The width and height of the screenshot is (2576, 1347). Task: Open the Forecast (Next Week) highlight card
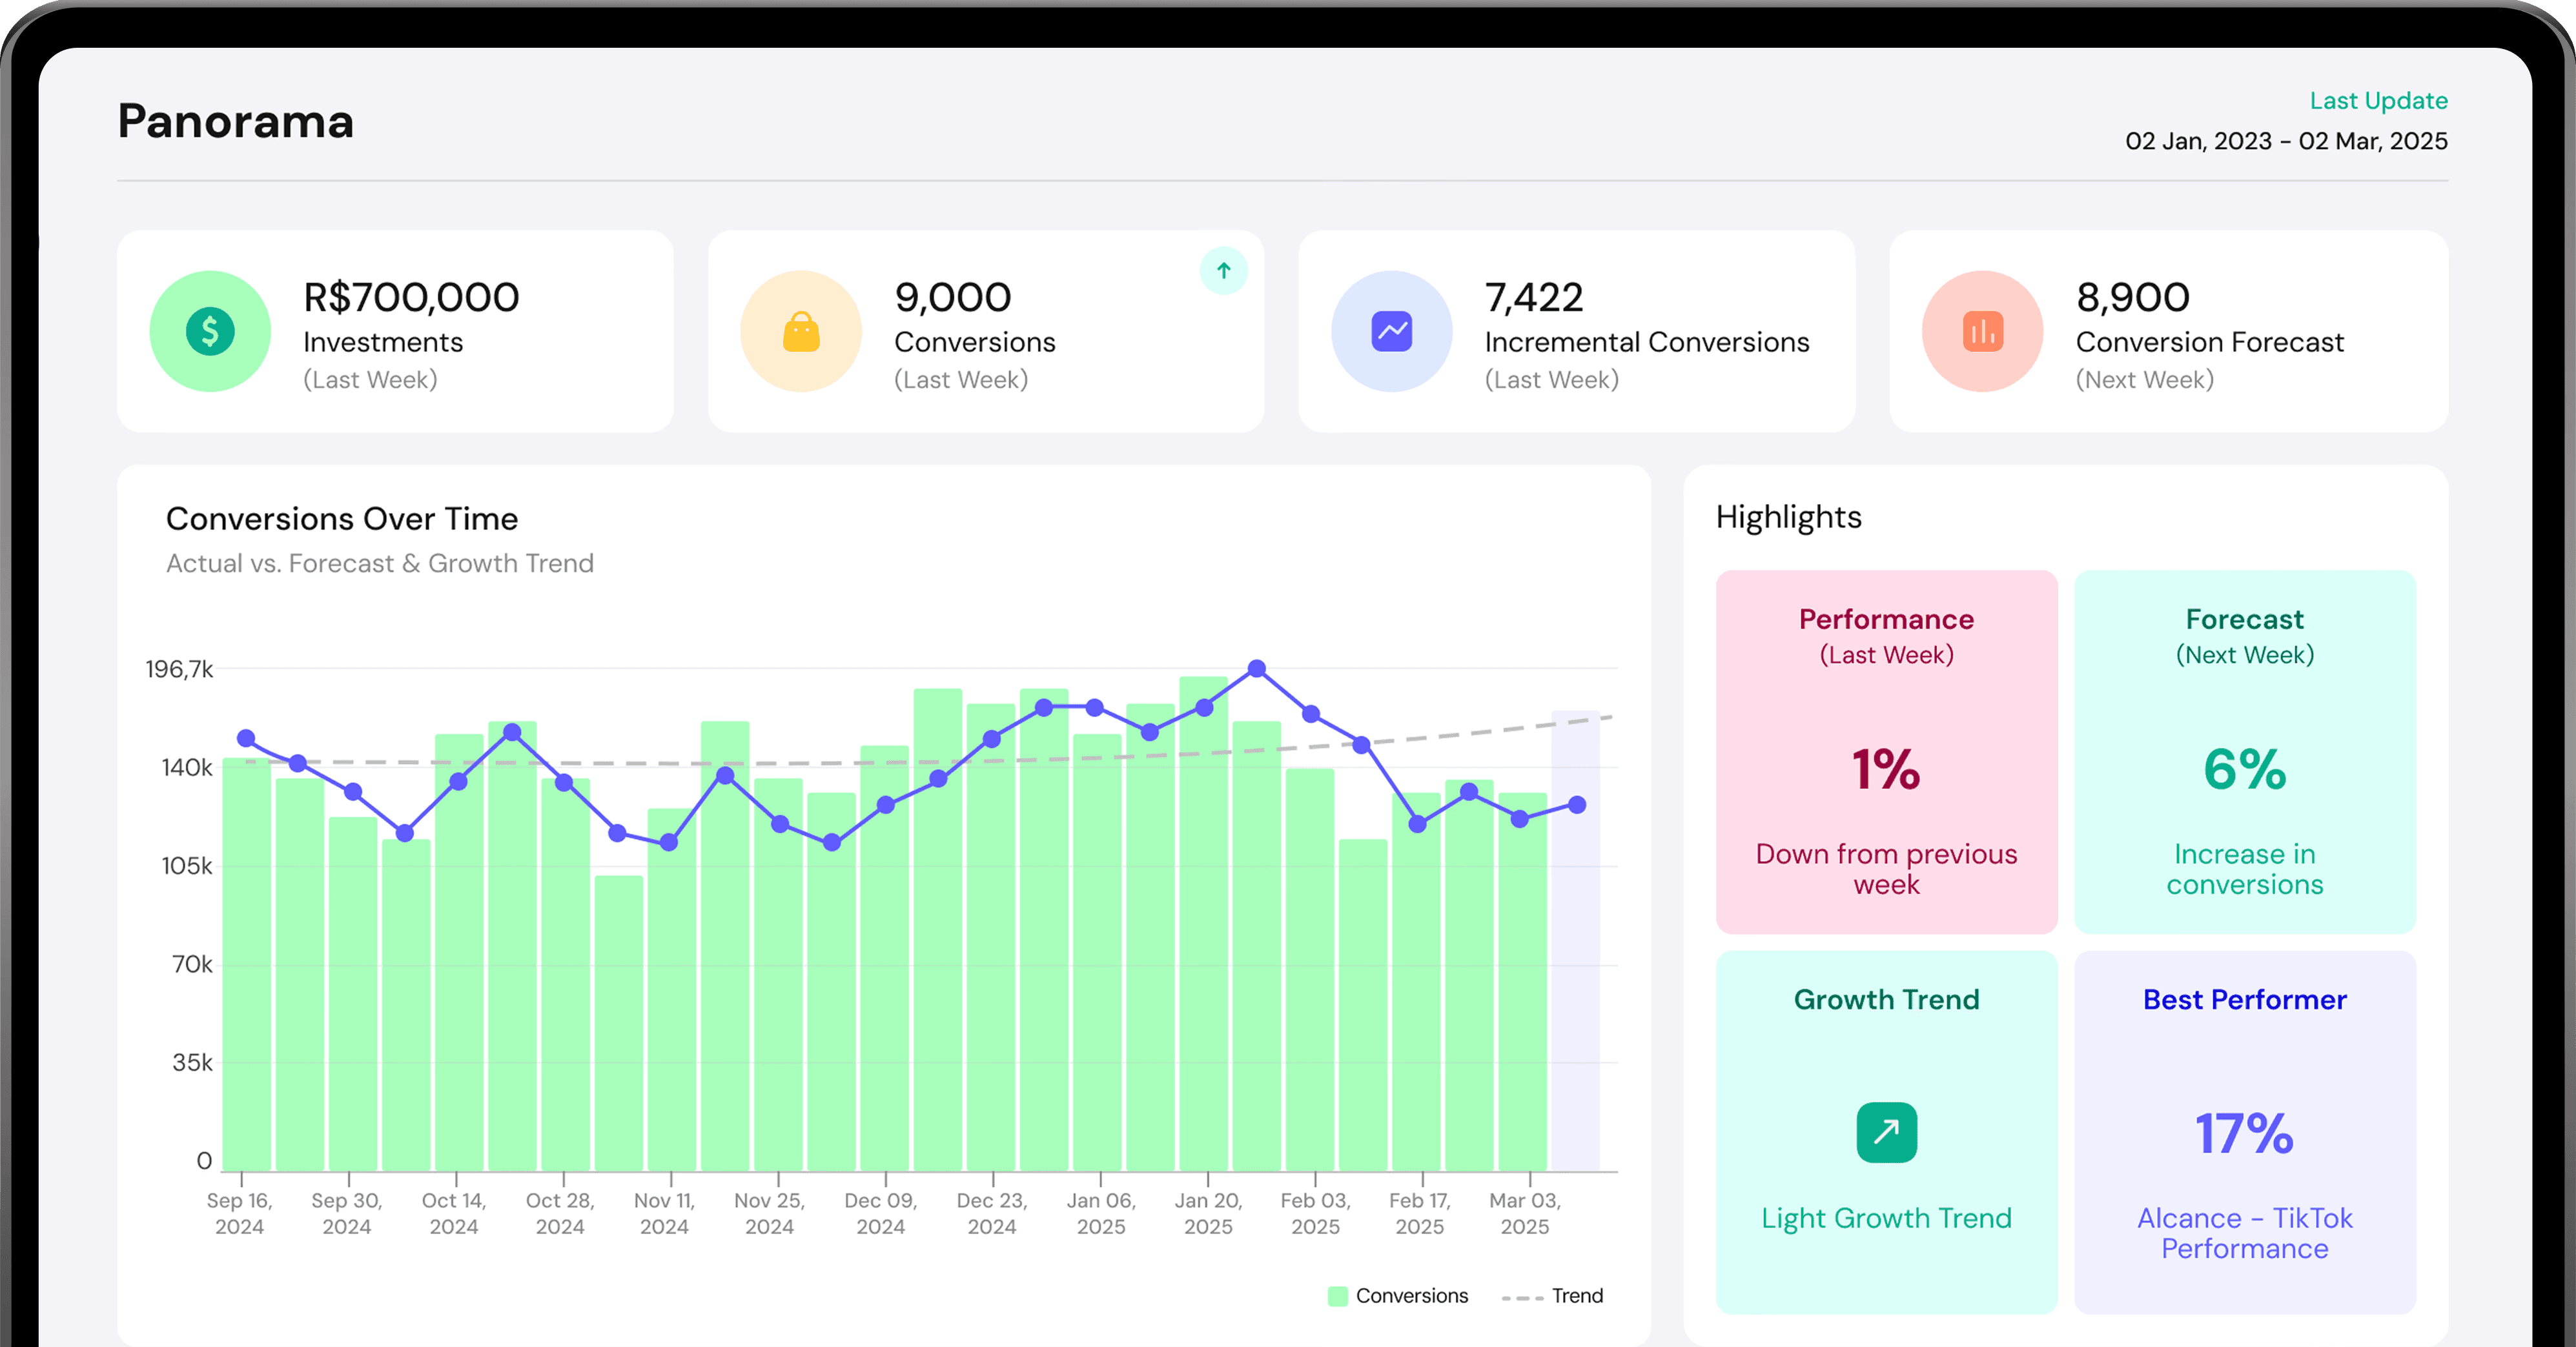[x=2245, y=752]
